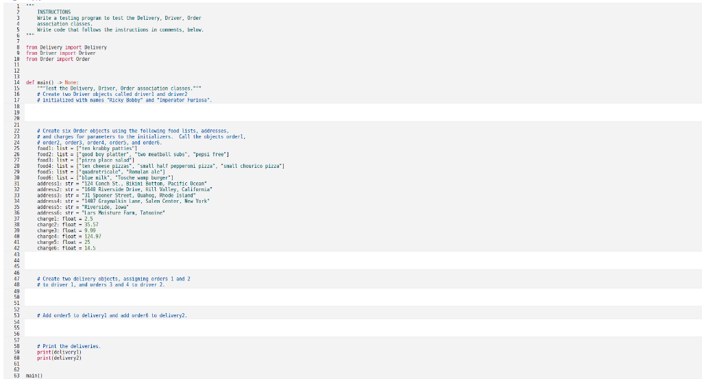The image size is (702, 381).
Task: Click the docstring 'Test the Delivery, Driver, Order association classes.'
Action: (119, 88)
